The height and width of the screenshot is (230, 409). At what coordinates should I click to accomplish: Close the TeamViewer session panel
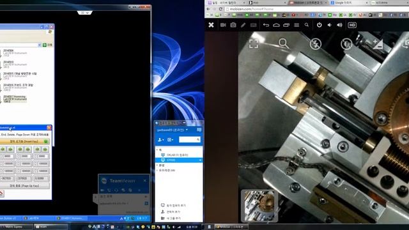[x=145, y=180]
